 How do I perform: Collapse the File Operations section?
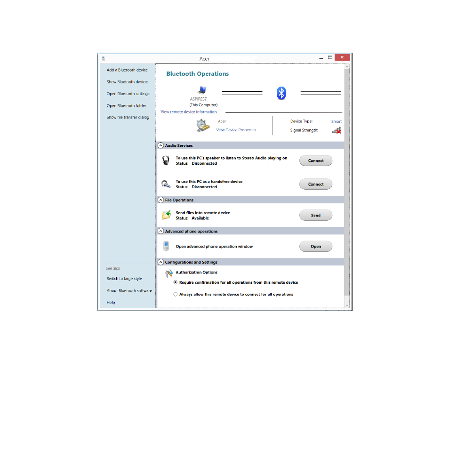point(161,200)
